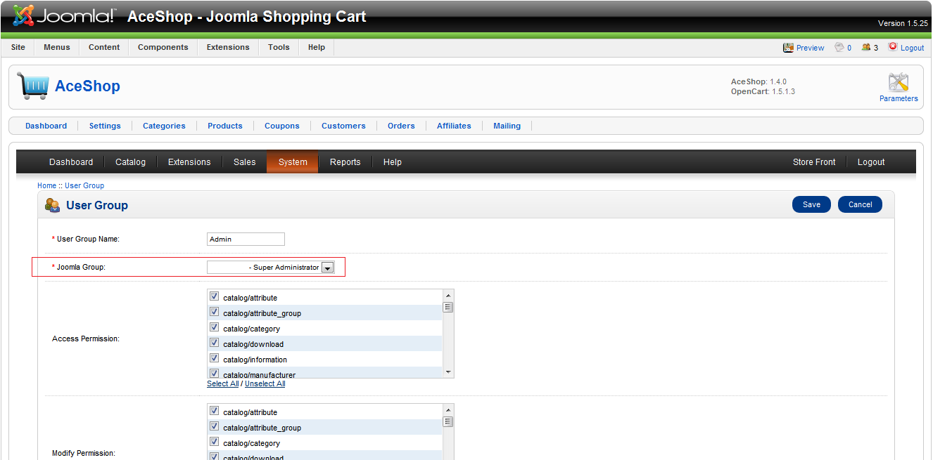Open AceShop Categories link

[x=164, y=126]
